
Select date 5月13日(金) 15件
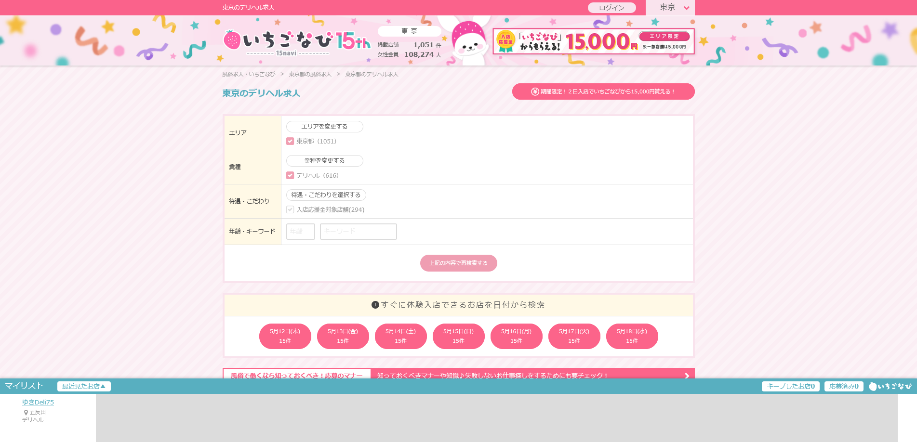343,336
